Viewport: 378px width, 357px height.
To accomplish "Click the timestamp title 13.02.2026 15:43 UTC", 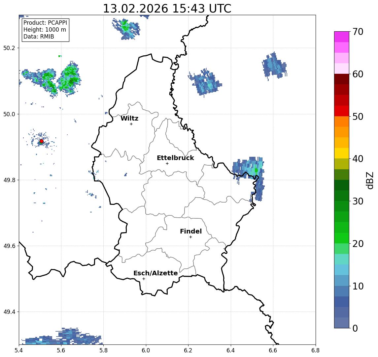I will click(167, 9).
